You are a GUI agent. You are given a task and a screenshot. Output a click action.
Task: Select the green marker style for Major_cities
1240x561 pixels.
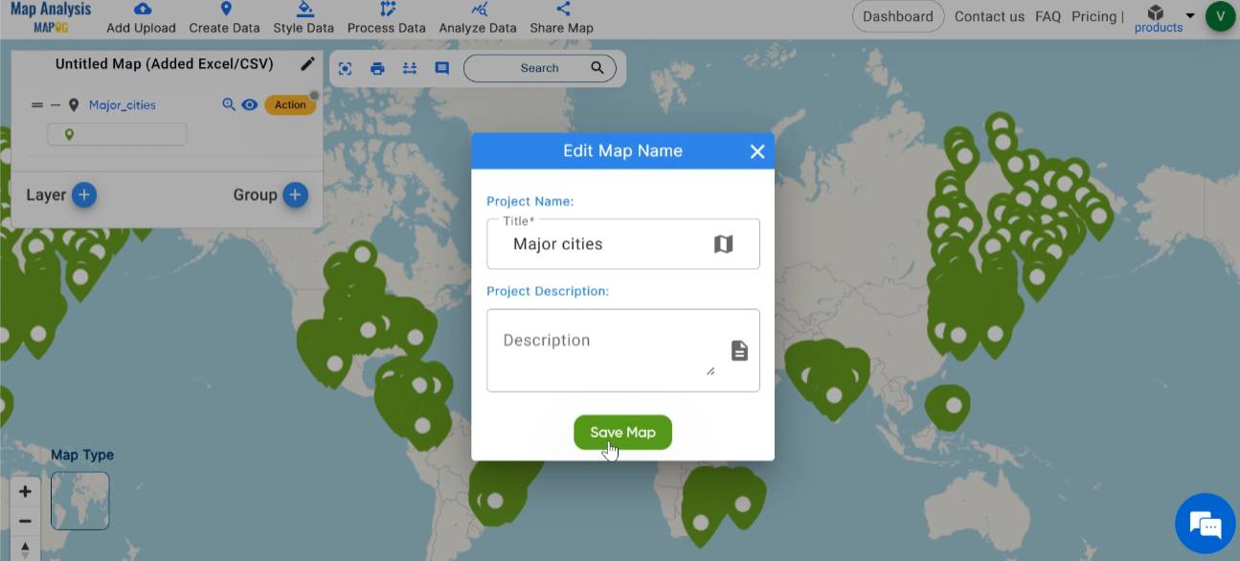coord(67,134)
